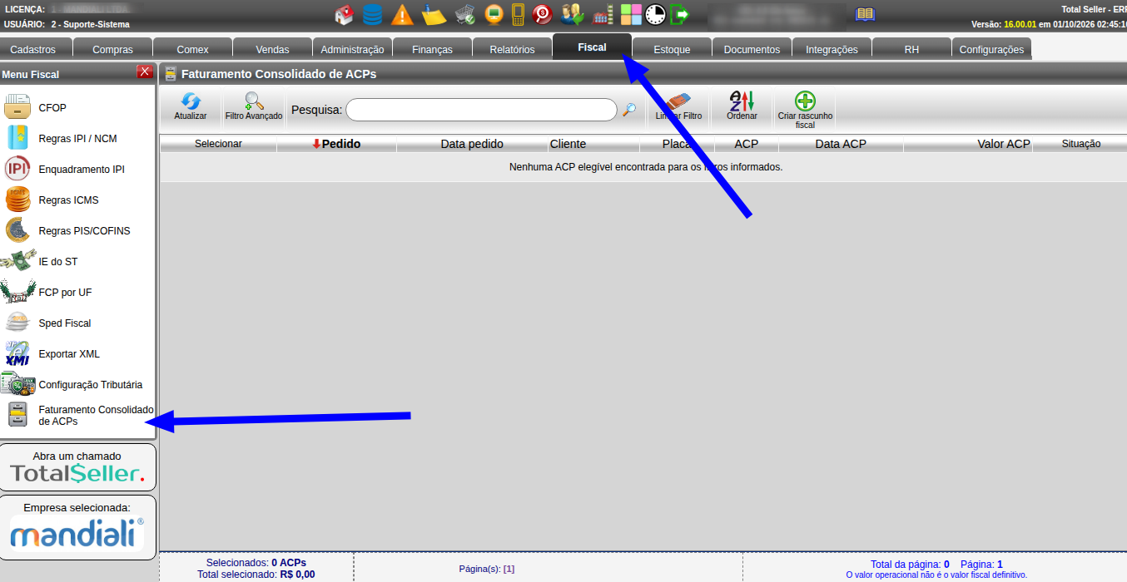The image size is (1127, 582).
Task: Click the Data pedido column header
Action: pos(472,144)
